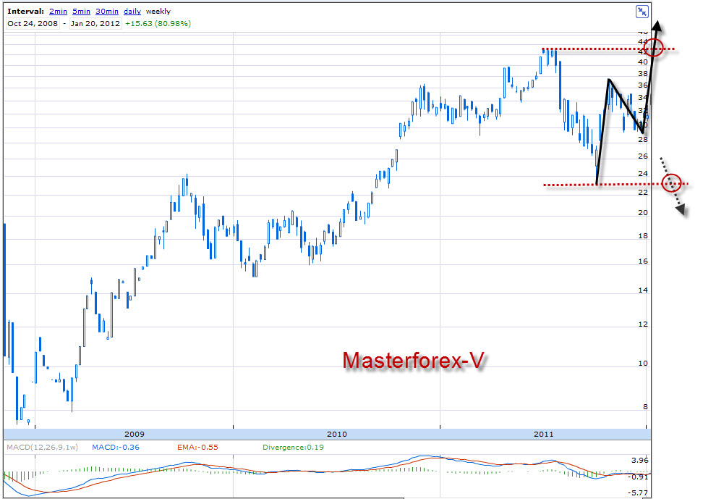
Task: Switch interval to daily
Action: pyautogui.click(x=132, y=12)
